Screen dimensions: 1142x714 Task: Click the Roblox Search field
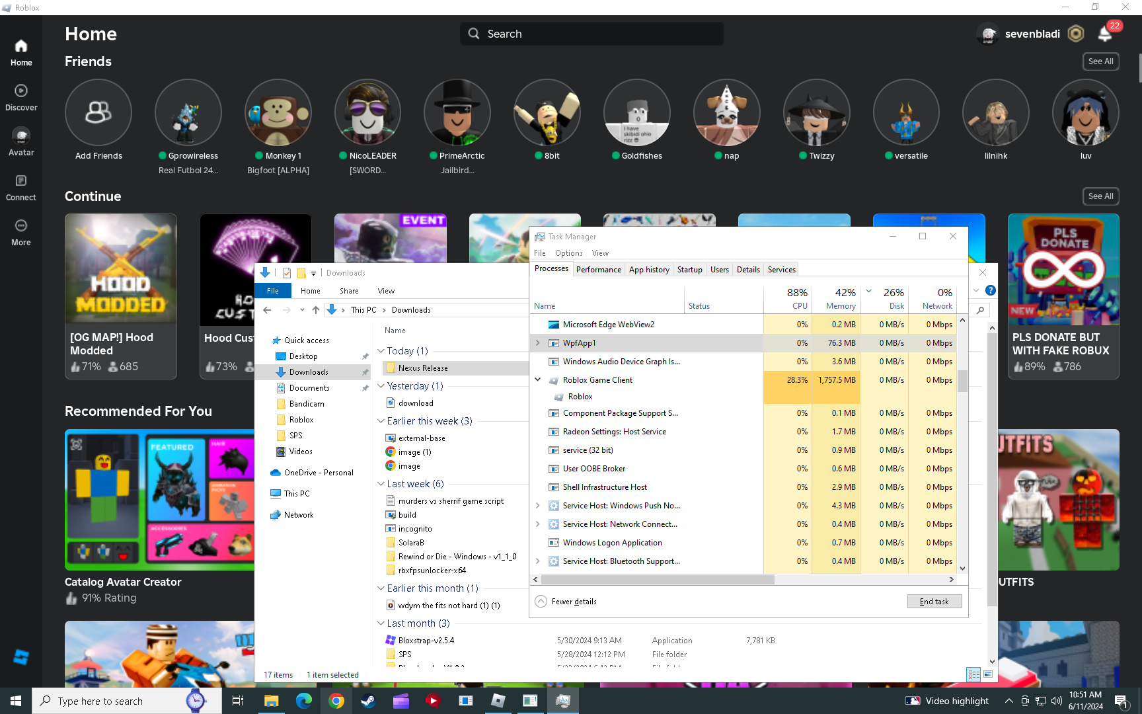pyautogui.click(x=591, y=34)
